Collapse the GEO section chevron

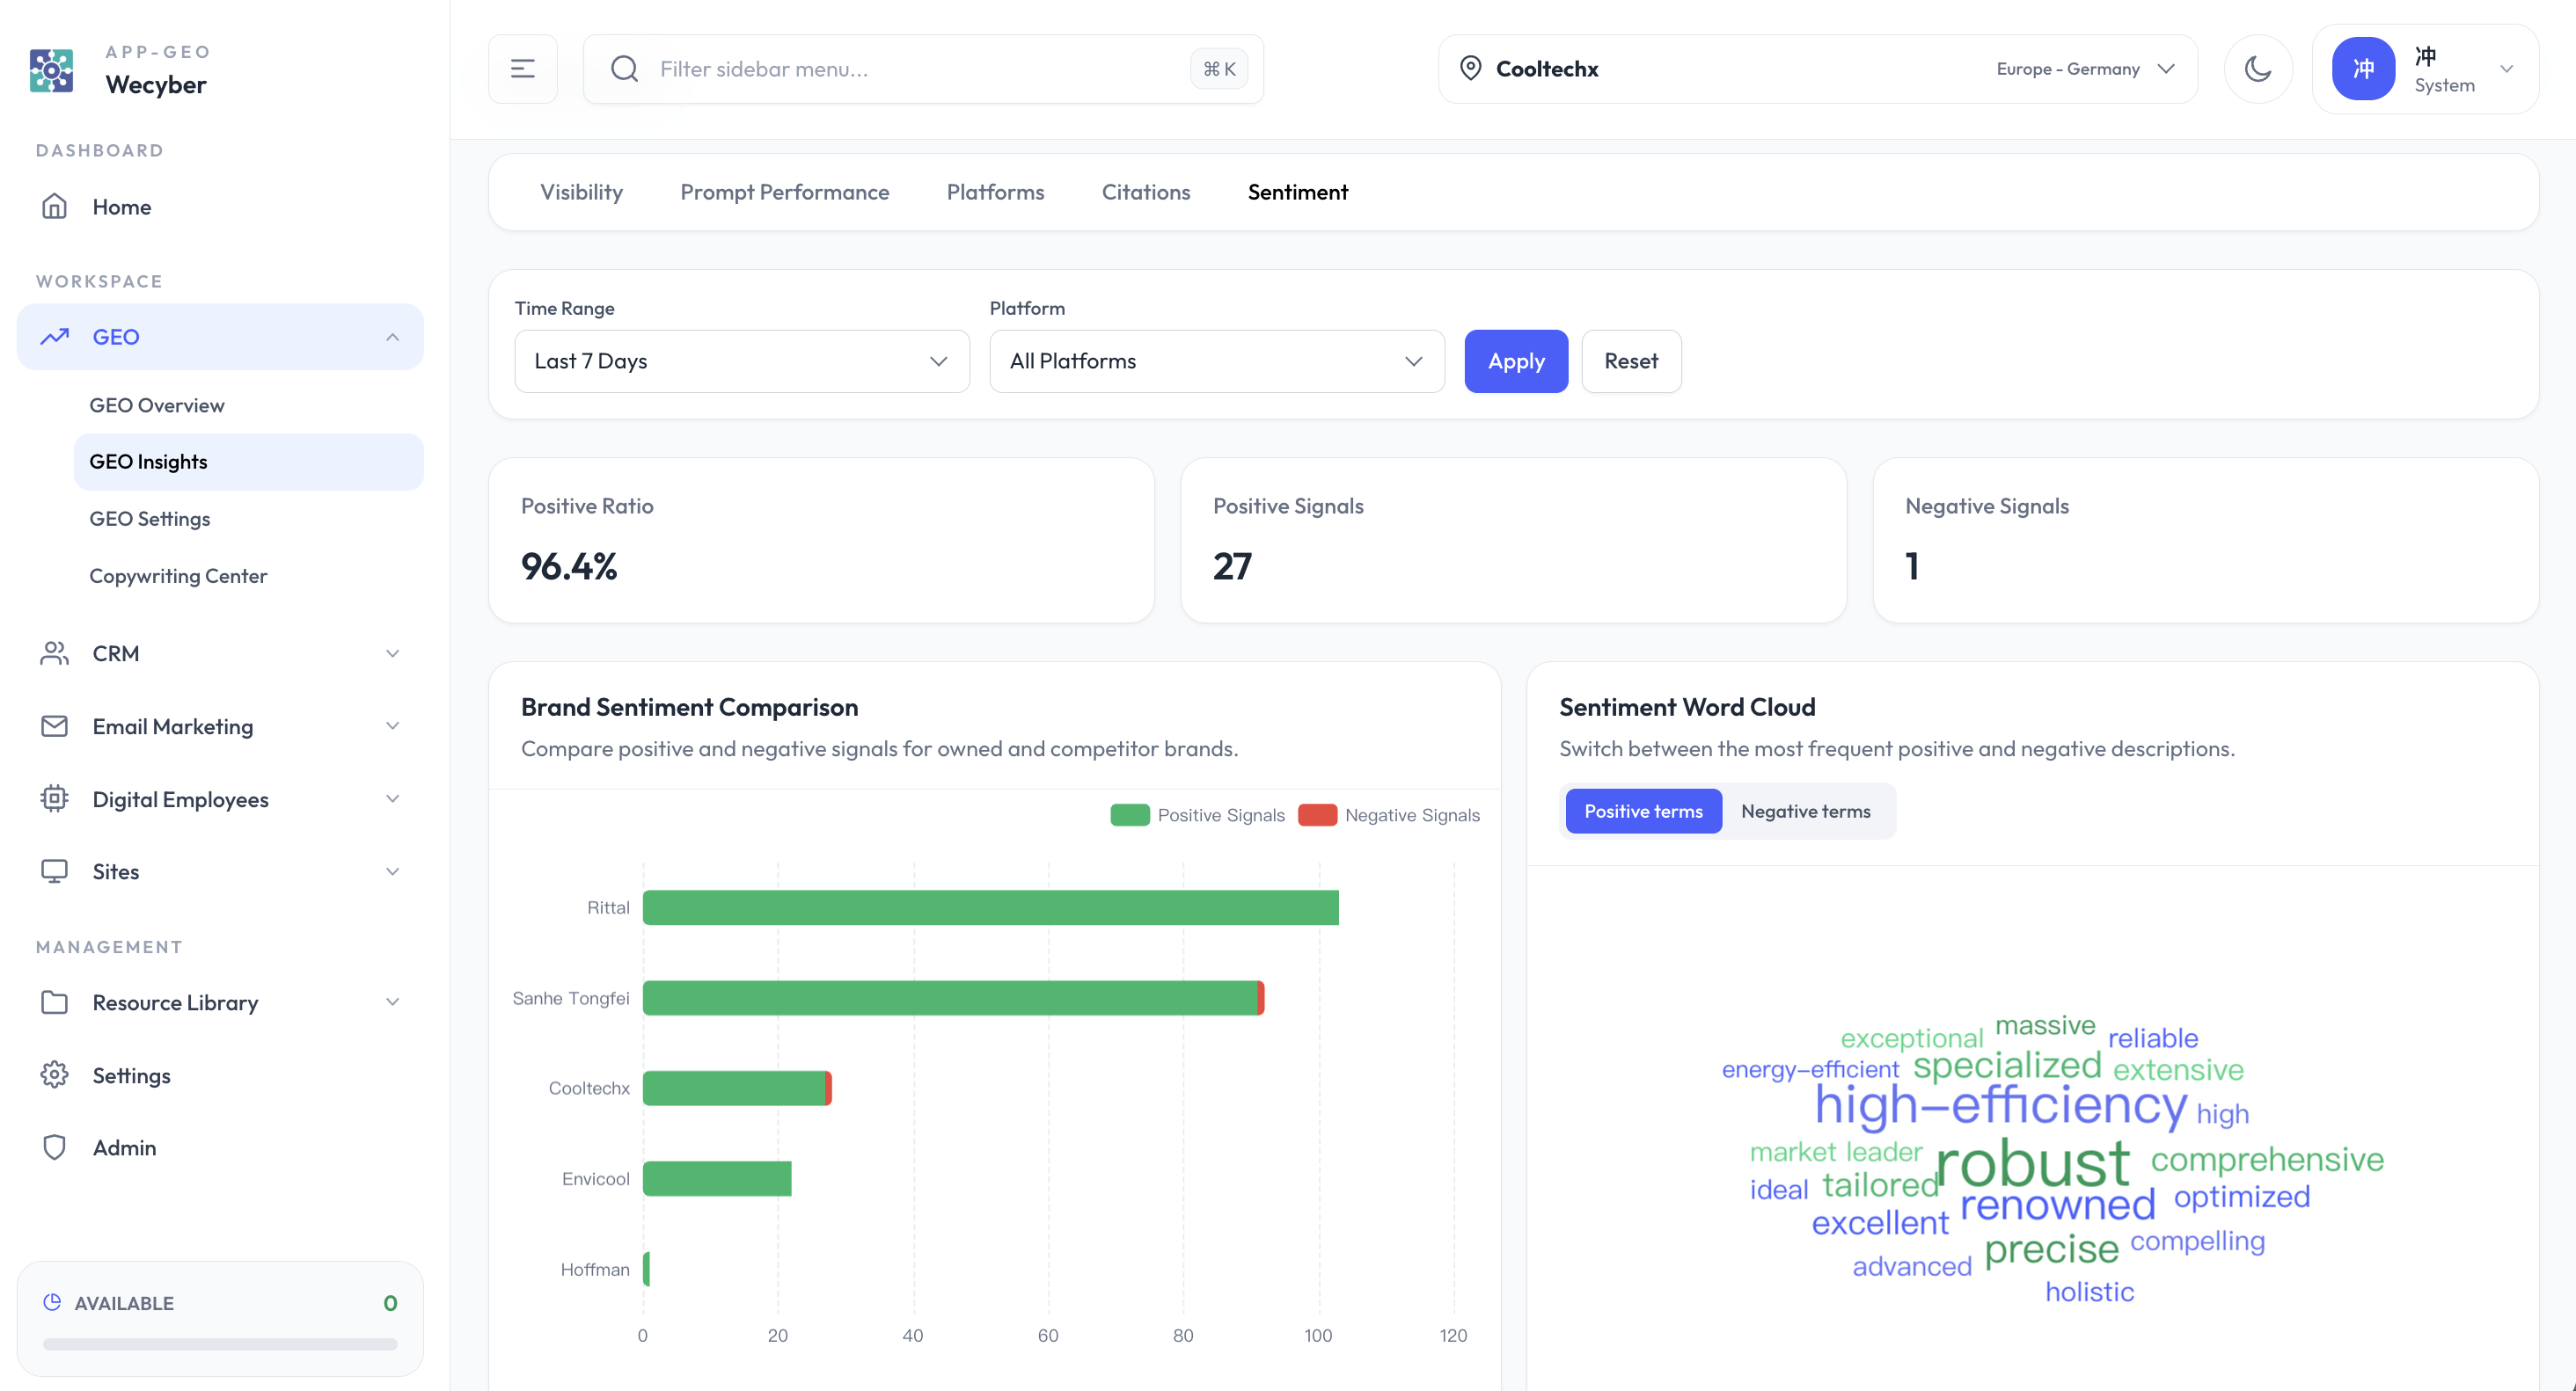click(393, 337)
